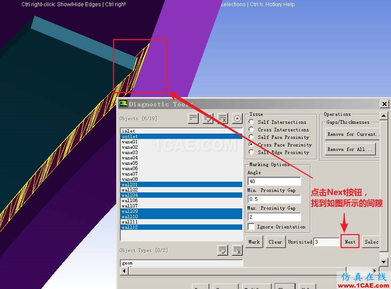The width and height of the screenshot is (391, 289).
Task: Click the Select button beside Next
Action: click(371, 242)
